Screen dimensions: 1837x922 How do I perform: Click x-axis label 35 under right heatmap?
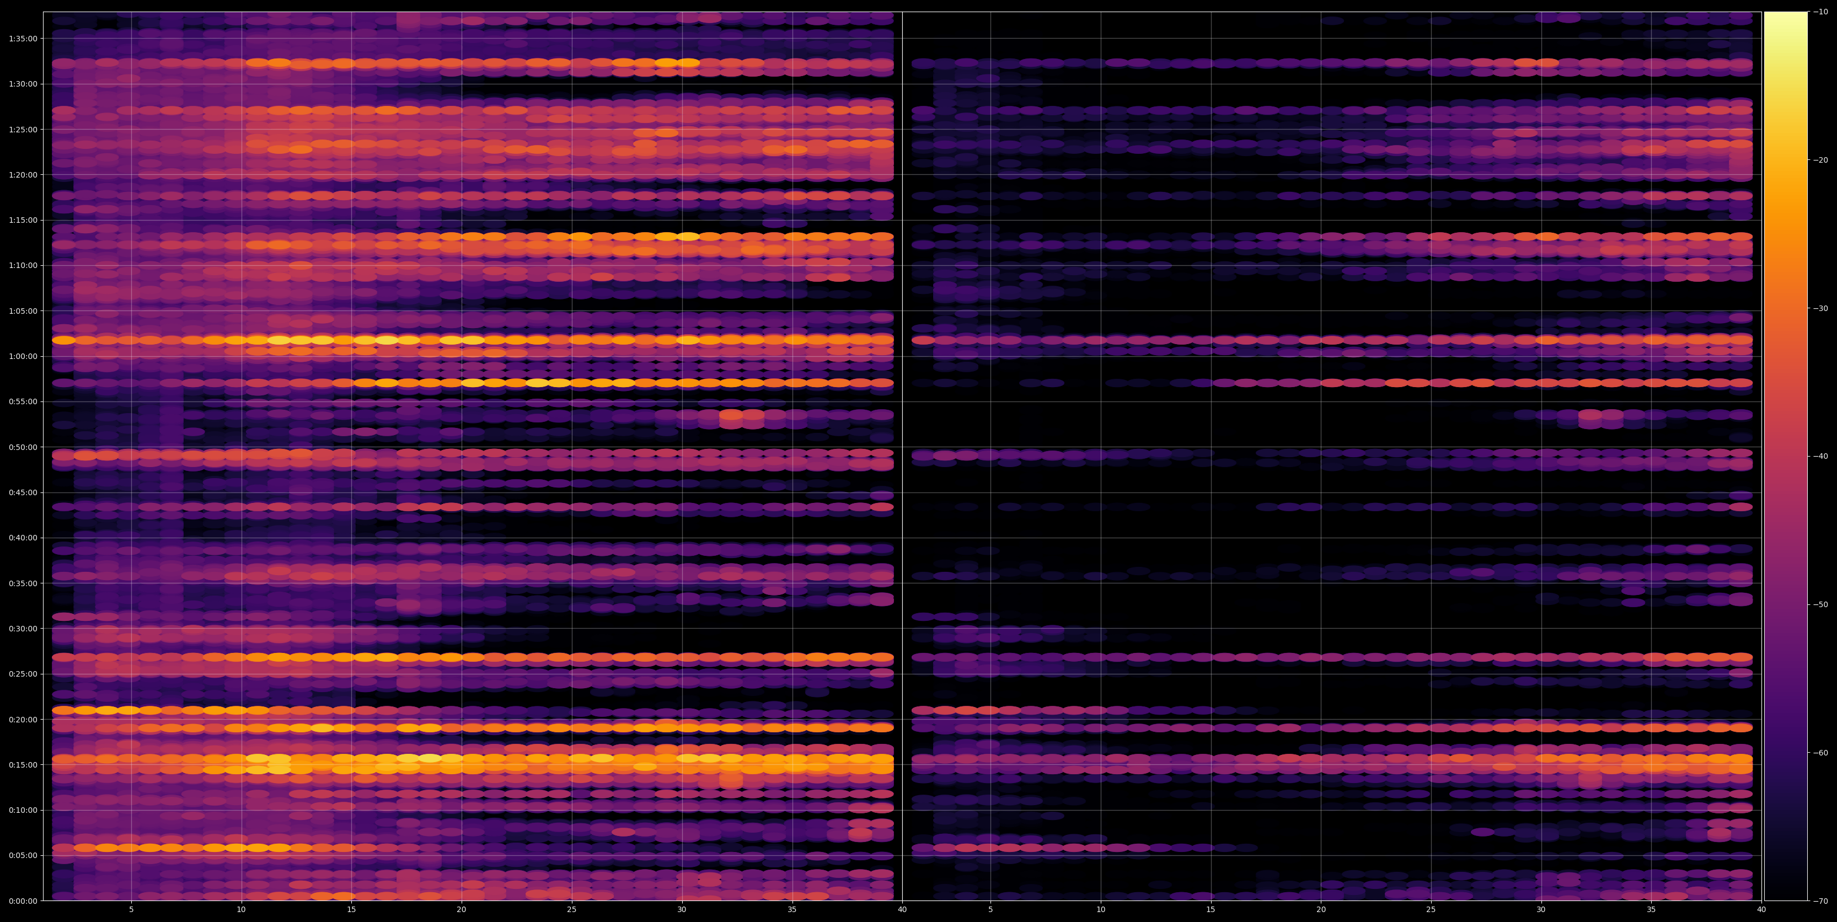coord(1652,909)
